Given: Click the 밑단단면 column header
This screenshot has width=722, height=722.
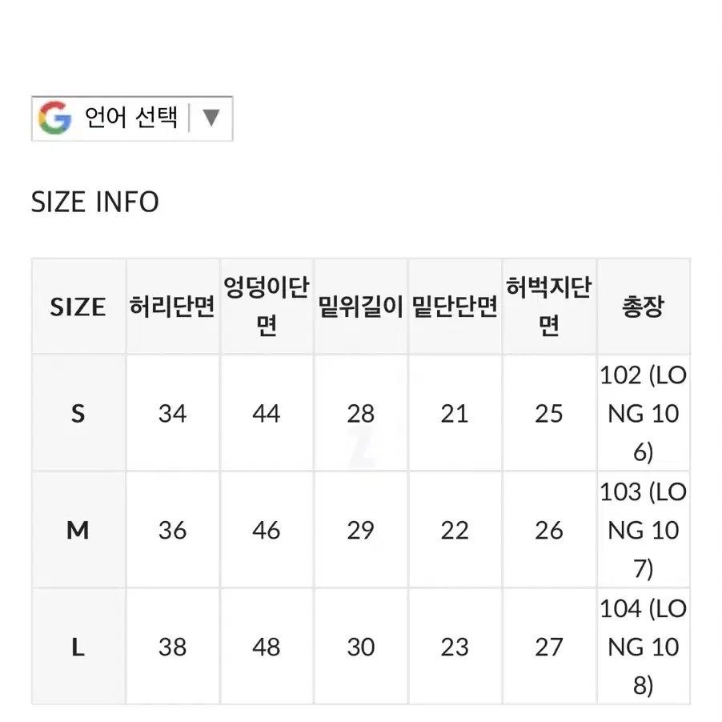Looking at the screenshot, I should point(455,307).
